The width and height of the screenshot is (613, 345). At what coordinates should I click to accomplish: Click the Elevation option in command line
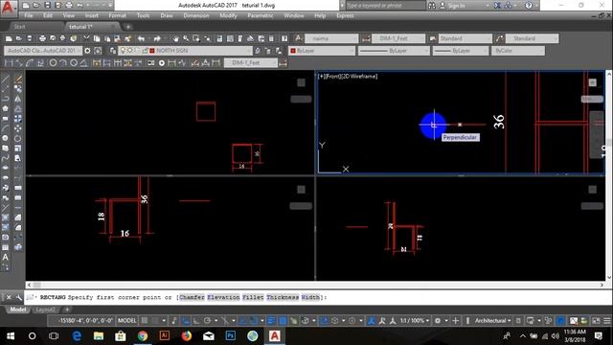(x=223, y=297)
